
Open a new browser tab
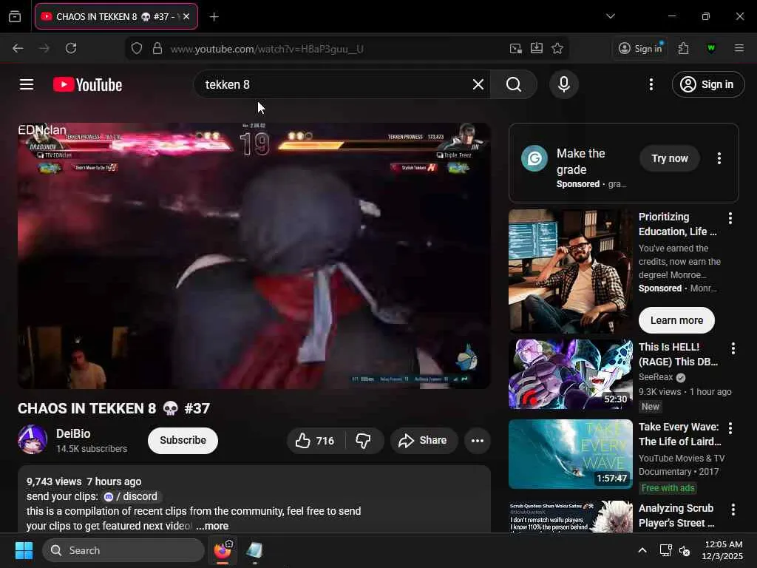214,17
